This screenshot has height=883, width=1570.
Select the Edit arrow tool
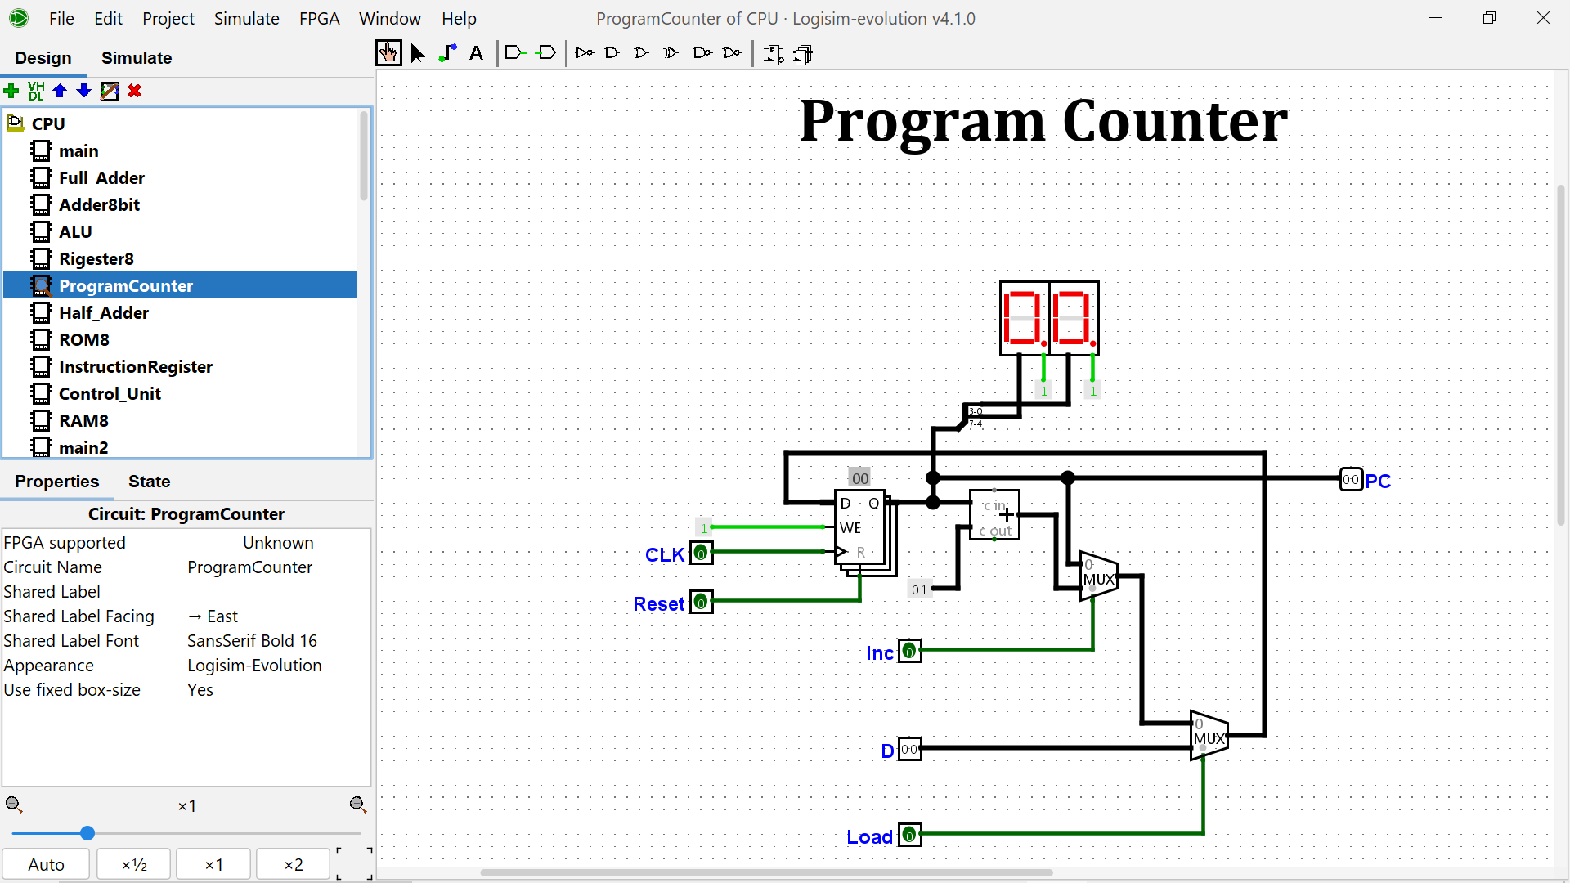[418, 54]
